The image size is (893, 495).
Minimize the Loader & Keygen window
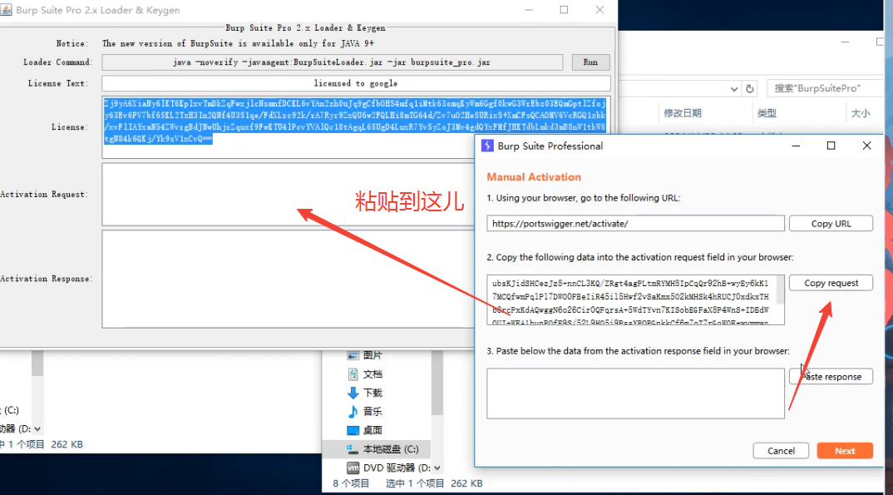tap(529, 10)
